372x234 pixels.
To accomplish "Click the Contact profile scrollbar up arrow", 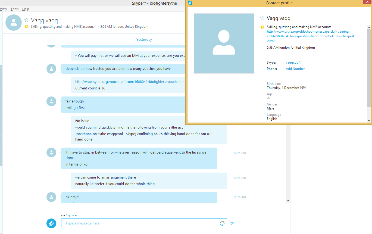I will [369, 27].
